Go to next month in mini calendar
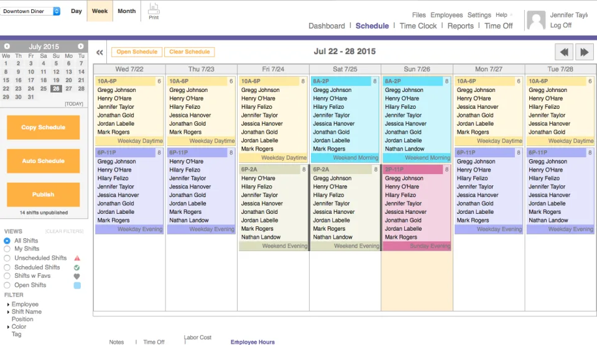 [81, 46]
